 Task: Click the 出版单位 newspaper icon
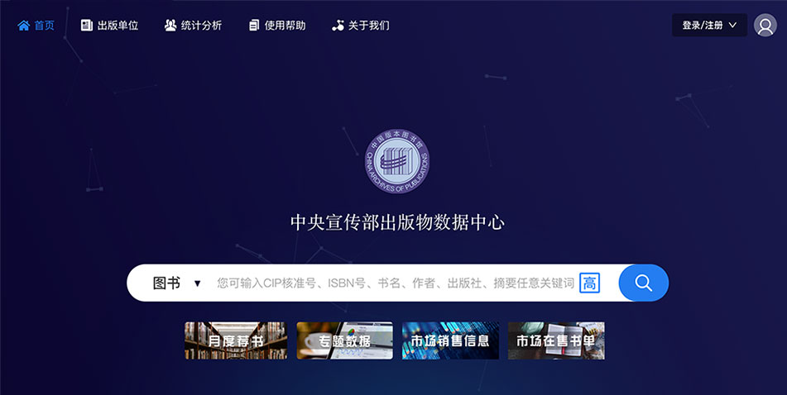(87, 26)
